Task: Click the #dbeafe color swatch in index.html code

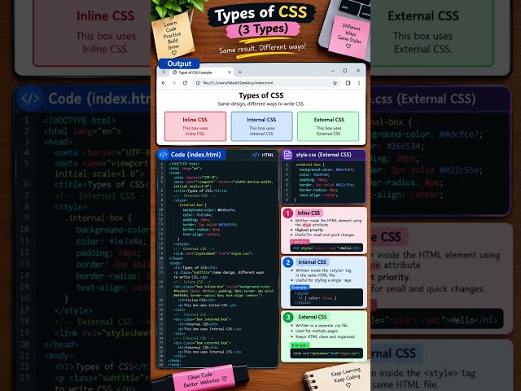Action: click(x=219, y=210)
